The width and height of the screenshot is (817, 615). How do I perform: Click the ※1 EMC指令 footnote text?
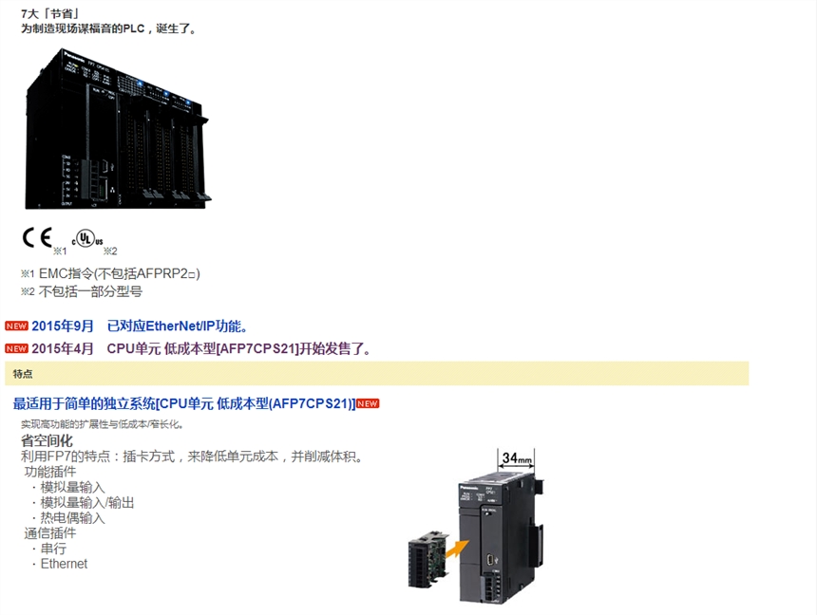(110, 273)
